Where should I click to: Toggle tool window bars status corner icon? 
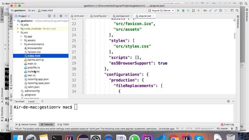11,129
